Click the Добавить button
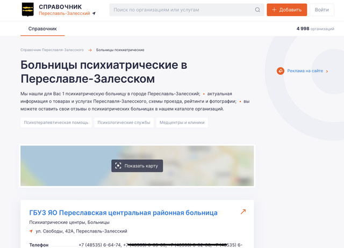Image resolution: width=344 pixels, height=248 pixels. tap(286, 10)
